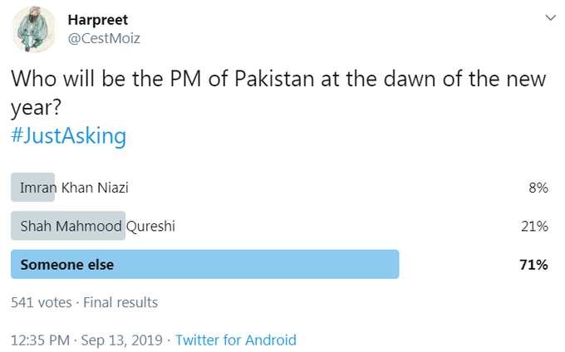Open the #JustAsking hashtag
565x352 pixels.
coord(68,135)
